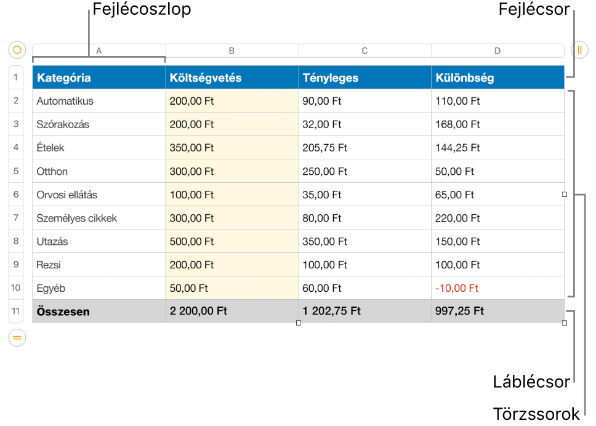Click the 100,00 Ft budget cell for Orvosi ellátás
Screen dimensions: 596x426
pos(232,195)
